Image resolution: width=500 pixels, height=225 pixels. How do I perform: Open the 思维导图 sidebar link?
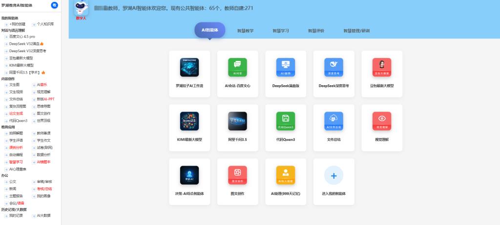[x=43, y=106]
